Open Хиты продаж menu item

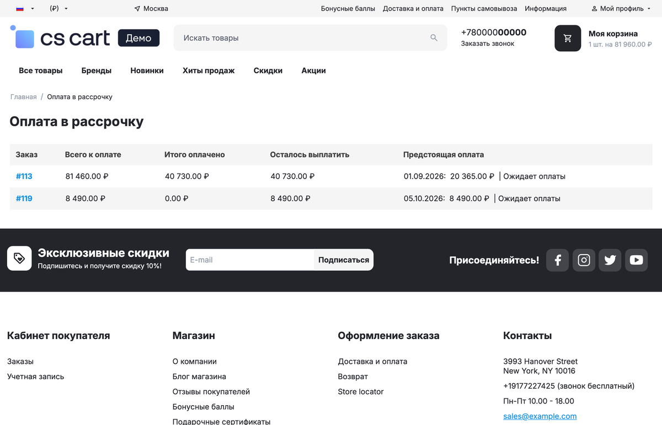click(209, 71)
